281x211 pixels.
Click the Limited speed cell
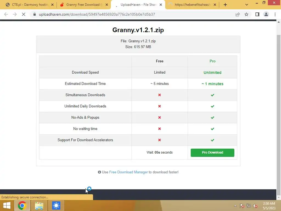pyautogui.click(x=159, y=72)
